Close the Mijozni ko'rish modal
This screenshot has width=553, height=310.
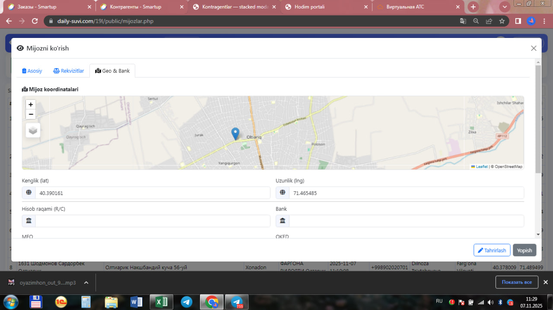(534, 48)
